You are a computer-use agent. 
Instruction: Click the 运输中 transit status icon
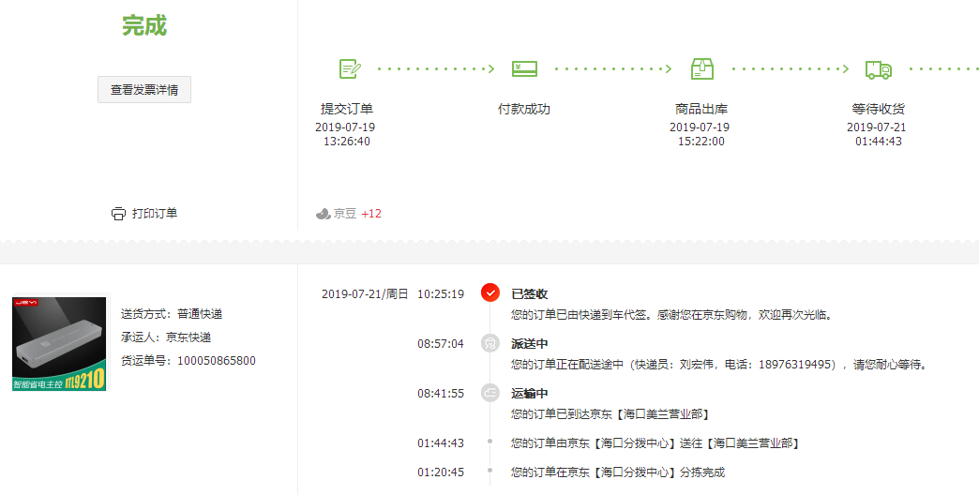click(490, 393)
